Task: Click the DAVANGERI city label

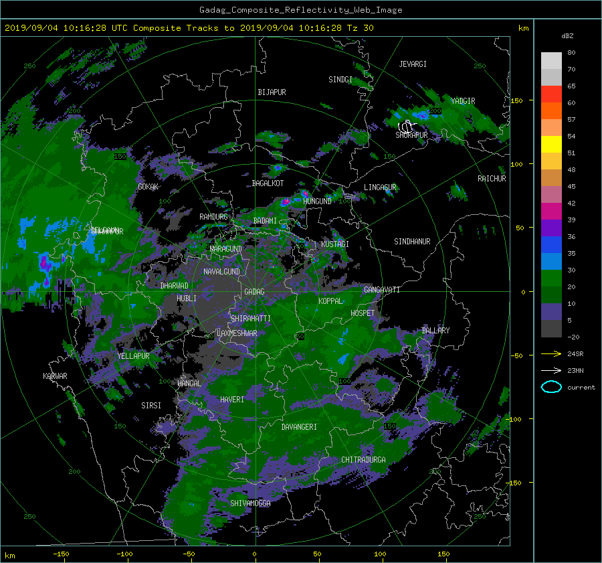Action: pyautogui.click(x=299, y=427)
